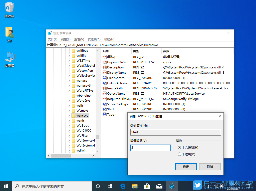Expand the WalletService registry key
Viewport: 256px width, 191px height.
point(69,75)
